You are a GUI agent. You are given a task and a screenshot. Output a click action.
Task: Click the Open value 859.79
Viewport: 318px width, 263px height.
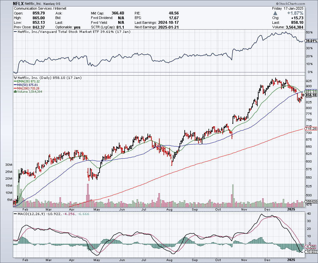click(x=39, y=13)
